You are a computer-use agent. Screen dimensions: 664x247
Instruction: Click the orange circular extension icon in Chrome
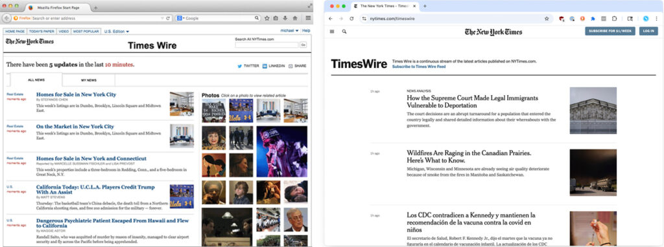point(582,19)
